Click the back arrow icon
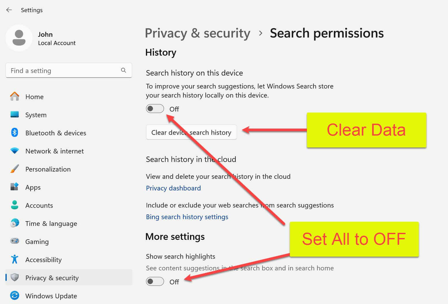 9,10
